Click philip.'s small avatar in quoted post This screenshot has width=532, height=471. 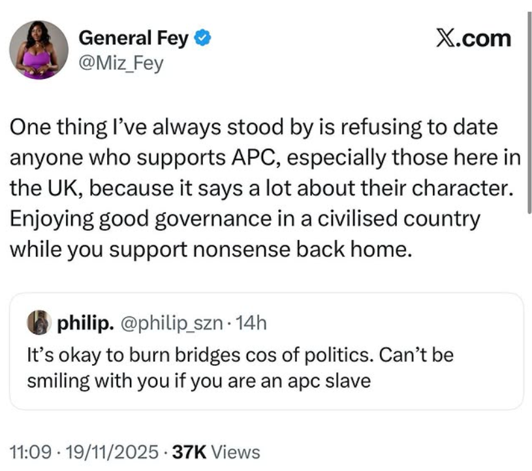pyautogui.click(x=37, y=323)
